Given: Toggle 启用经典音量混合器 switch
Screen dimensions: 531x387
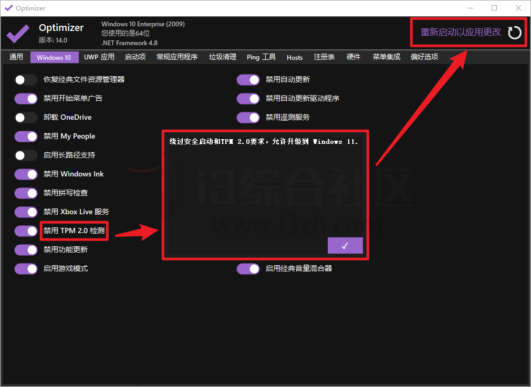Looking at the screenshot, I should (x=248, y=269).
